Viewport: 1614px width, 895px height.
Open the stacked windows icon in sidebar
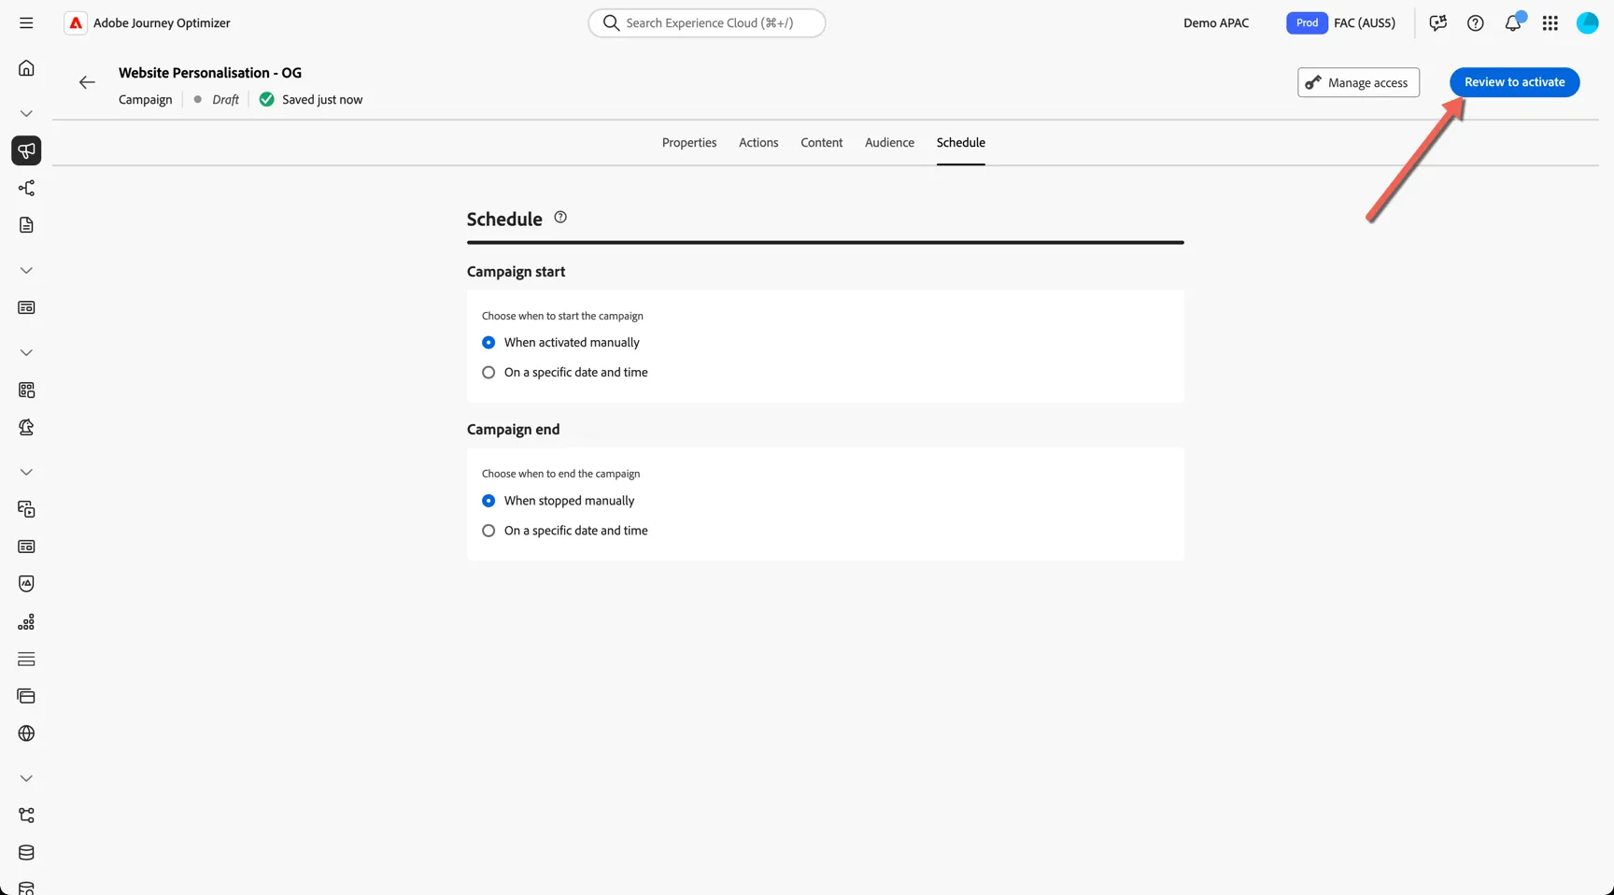(x=26, y=696)
